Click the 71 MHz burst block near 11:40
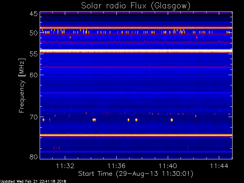244x183 pixels. click(172, 120)
